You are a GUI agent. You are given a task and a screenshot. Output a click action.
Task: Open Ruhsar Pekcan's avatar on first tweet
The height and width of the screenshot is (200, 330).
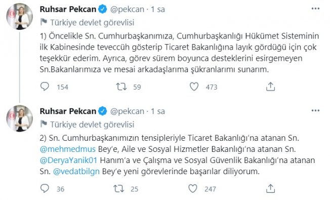point(20,16)
